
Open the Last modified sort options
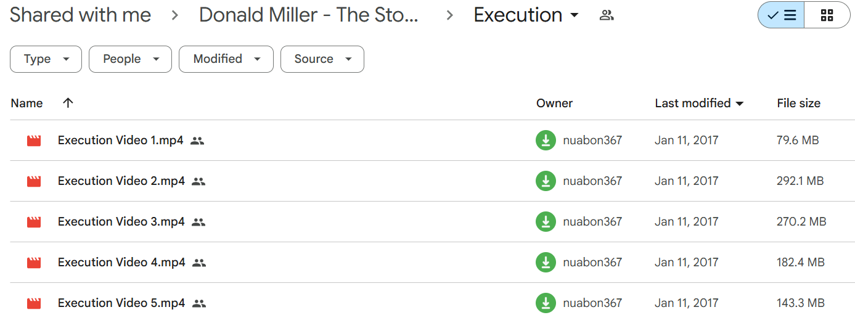tap(699, 103)
